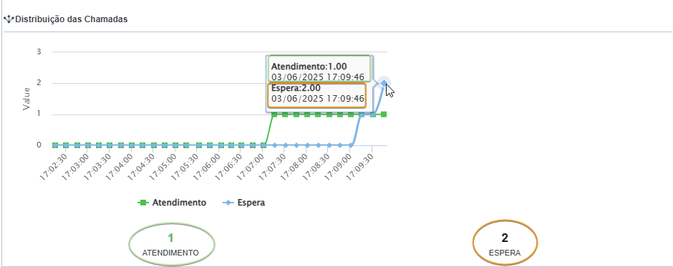Image resolution: width=673 pixels, height=267 pixels.
Task: Click the Distribuição das Chamadas panel title
Action: click(72, 19)
